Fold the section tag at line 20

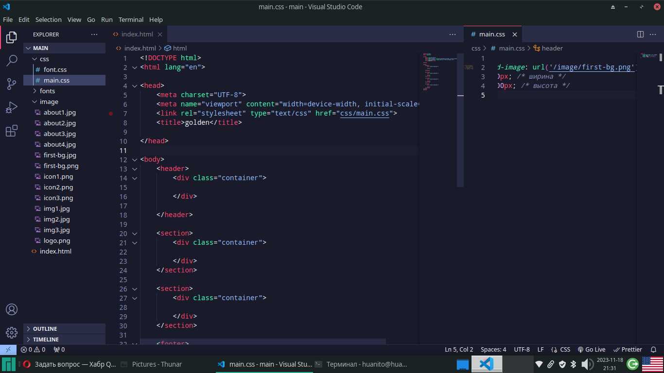tap(135, 234)
